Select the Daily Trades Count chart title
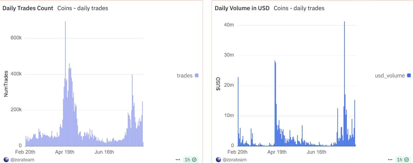This screenshot has width=413, height=163. [28, 8]
